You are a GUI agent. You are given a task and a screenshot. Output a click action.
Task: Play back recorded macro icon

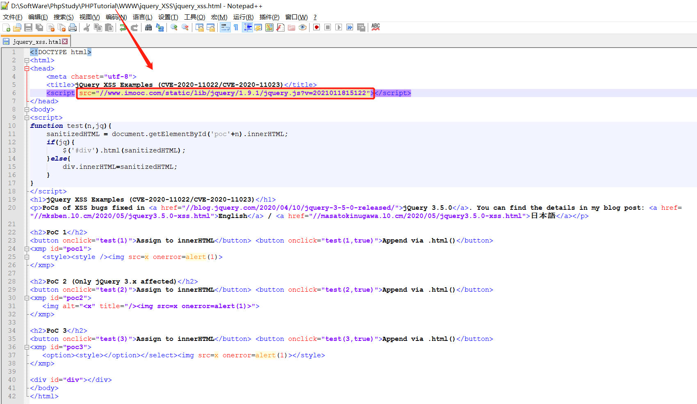pyautogui.click(x=339, y=27)
